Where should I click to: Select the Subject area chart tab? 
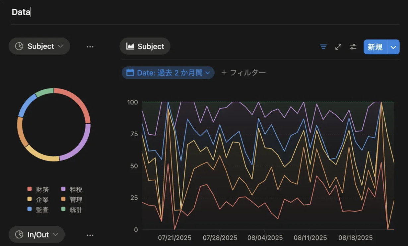[145, 46]
